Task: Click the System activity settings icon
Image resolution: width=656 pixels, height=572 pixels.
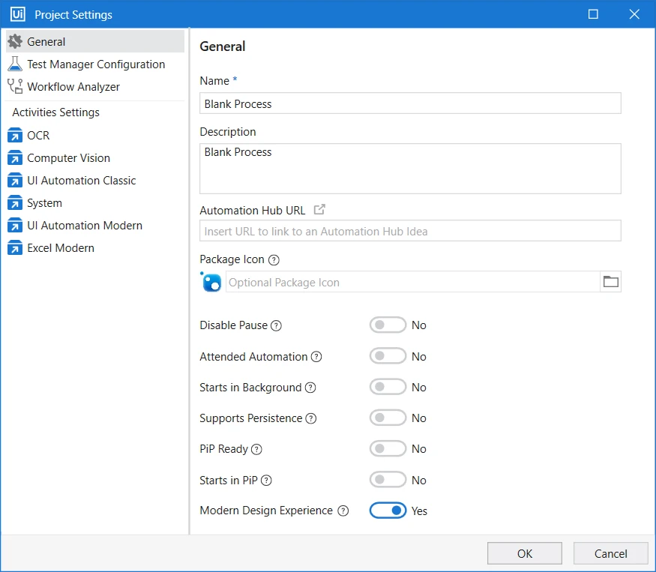Action: point(15,203)
